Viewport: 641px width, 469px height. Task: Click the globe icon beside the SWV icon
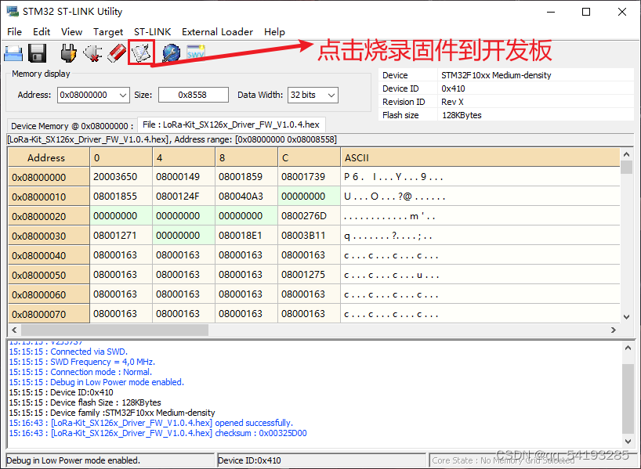coord(171,53)
